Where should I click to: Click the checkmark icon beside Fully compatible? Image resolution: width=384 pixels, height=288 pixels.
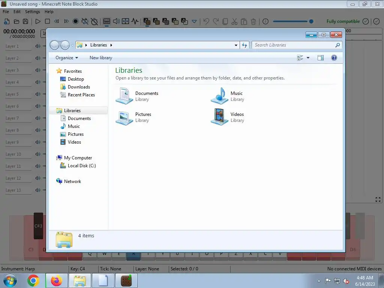point(366,21)
